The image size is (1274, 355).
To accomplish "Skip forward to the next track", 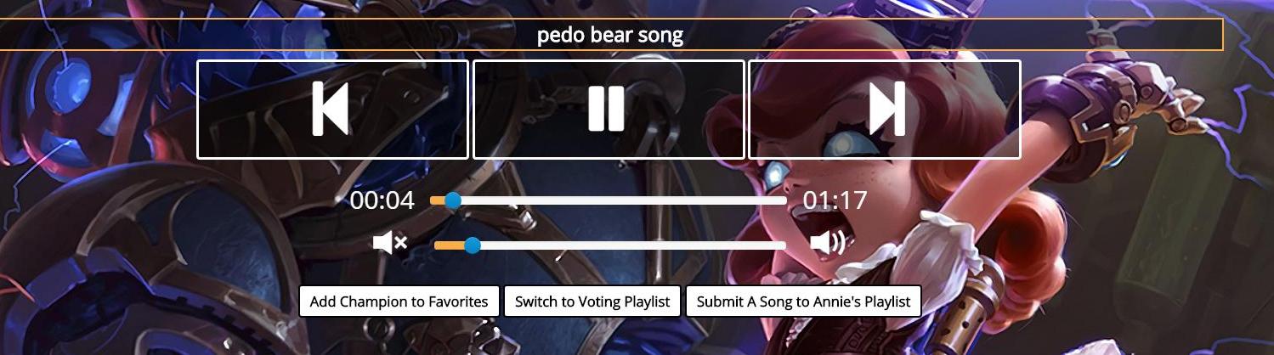I will 884,110.
